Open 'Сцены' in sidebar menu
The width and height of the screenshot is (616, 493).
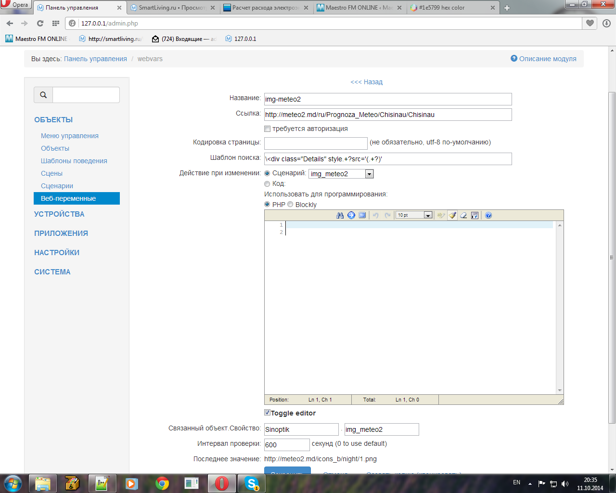click(x=52, y=173)
